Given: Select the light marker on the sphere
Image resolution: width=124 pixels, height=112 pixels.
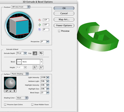Looking at the screenshot, I should 12,81.
